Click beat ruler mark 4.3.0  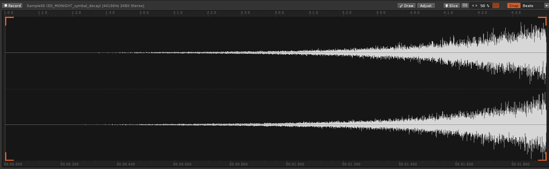516,13
